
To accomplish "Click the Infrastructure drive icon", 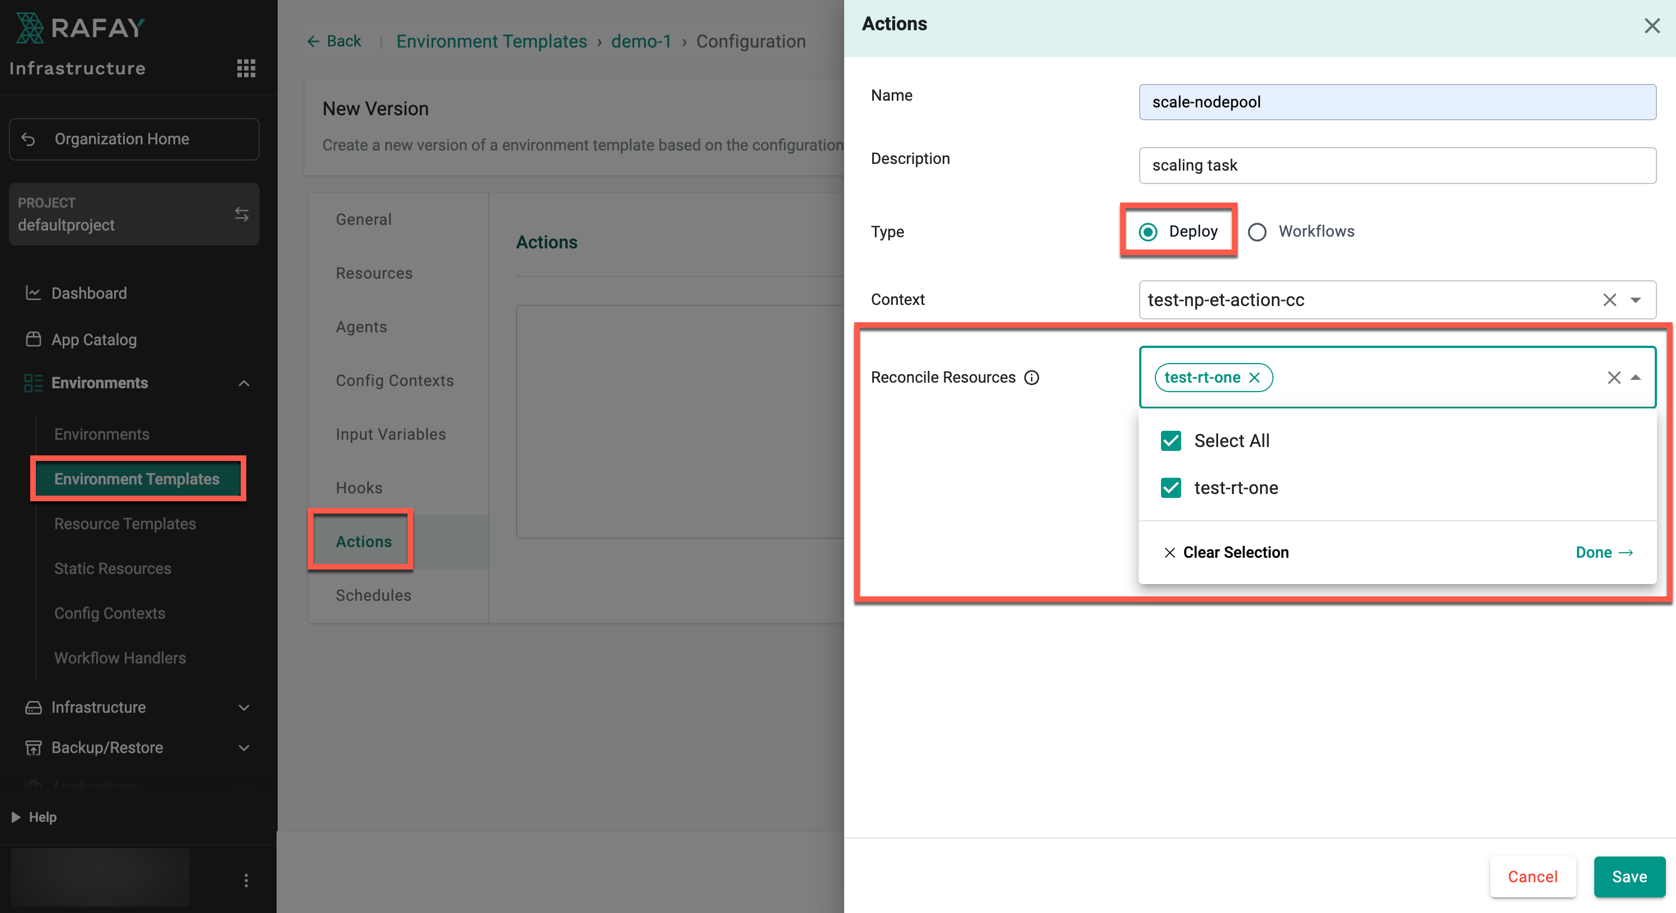I will [x=33, y=708].
